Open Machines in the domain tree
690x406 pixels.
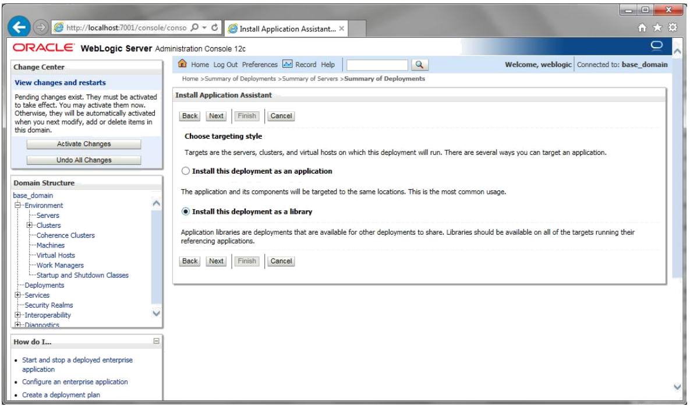[x=50, y=245]
